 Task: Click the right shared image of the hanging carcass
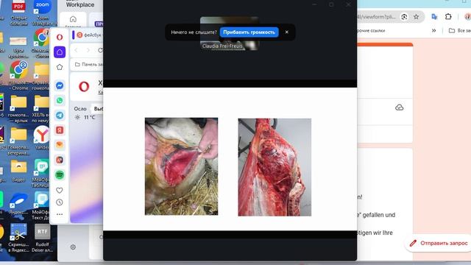[275, 167]
